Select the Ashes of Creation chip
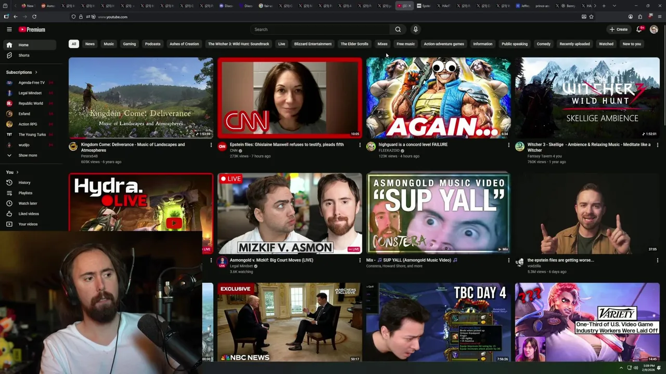 point(184,44)
